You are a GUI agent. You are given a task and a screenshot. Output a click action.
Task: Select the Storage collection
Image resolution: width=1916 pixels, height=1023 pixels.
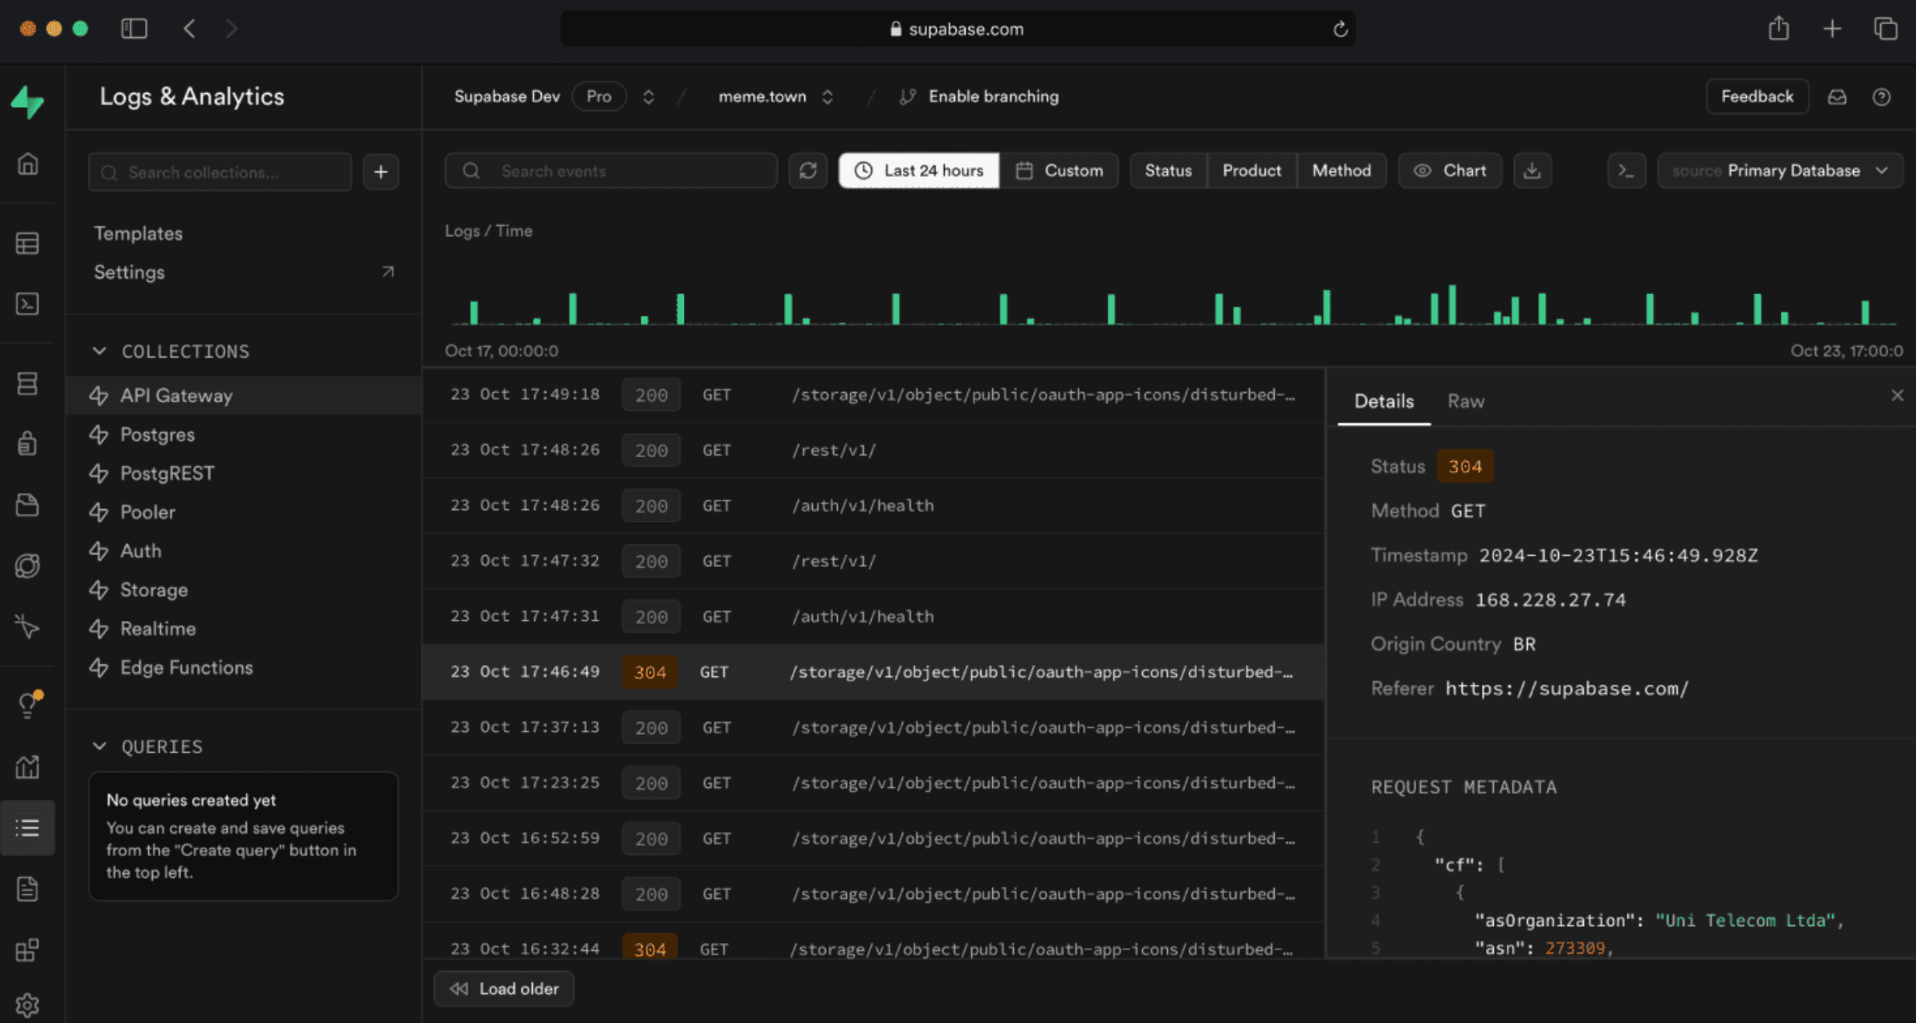click(x=244, y=590)
